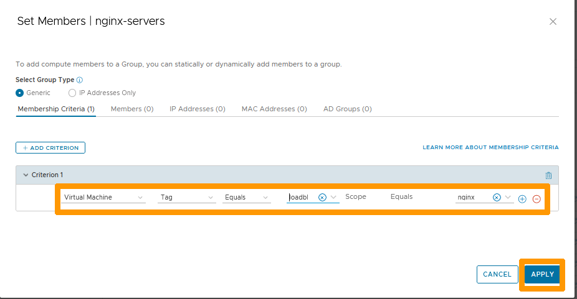Go to the AD Groups (0) tab
The width and height of the screenshot is (577, 299).
tap(347, 109)
